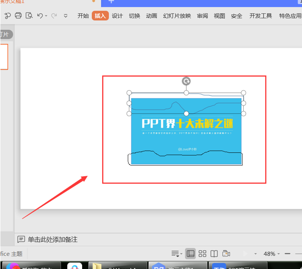Open the 切换 tab
The image size is (302, 269).
(x=134, y=16)
